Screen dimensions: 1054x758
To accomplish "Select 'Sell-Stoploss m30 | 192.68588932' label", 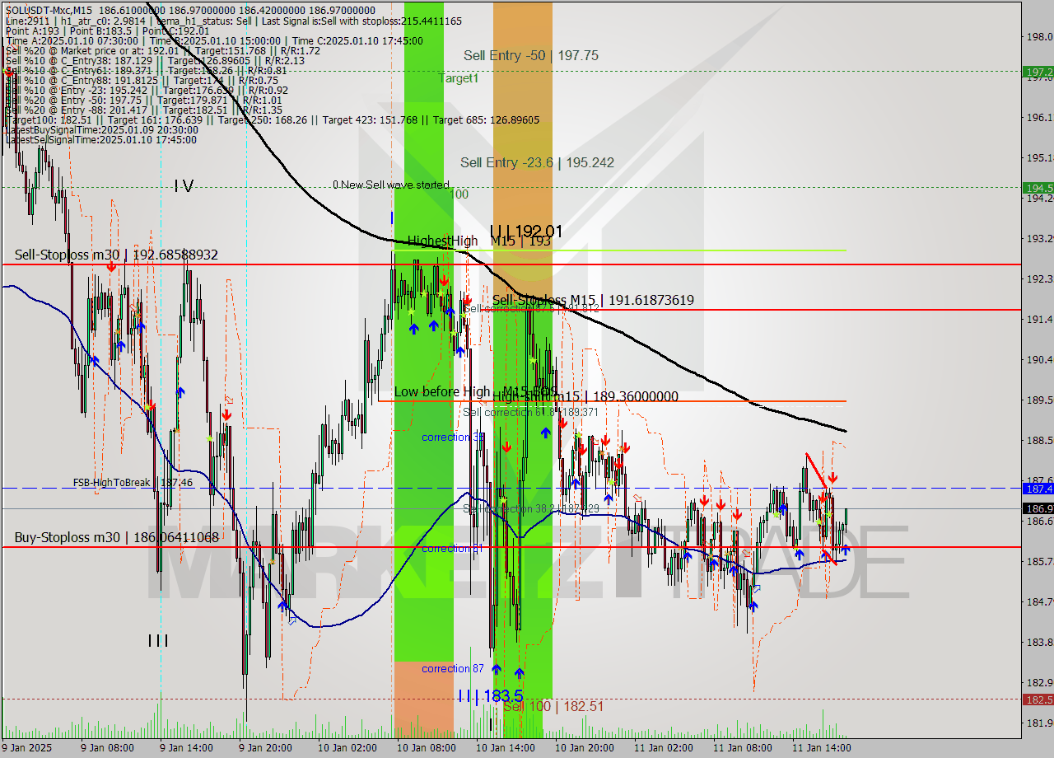I will [x=116, y=255].
